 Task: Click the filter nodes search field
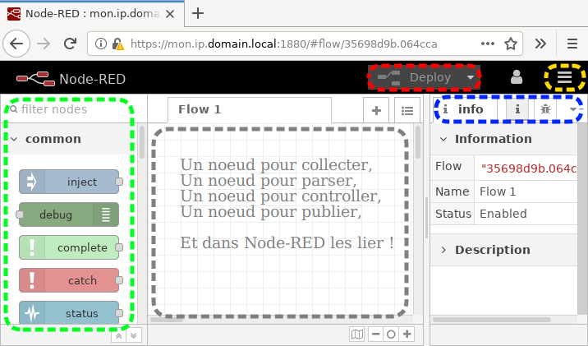[69, 109]
